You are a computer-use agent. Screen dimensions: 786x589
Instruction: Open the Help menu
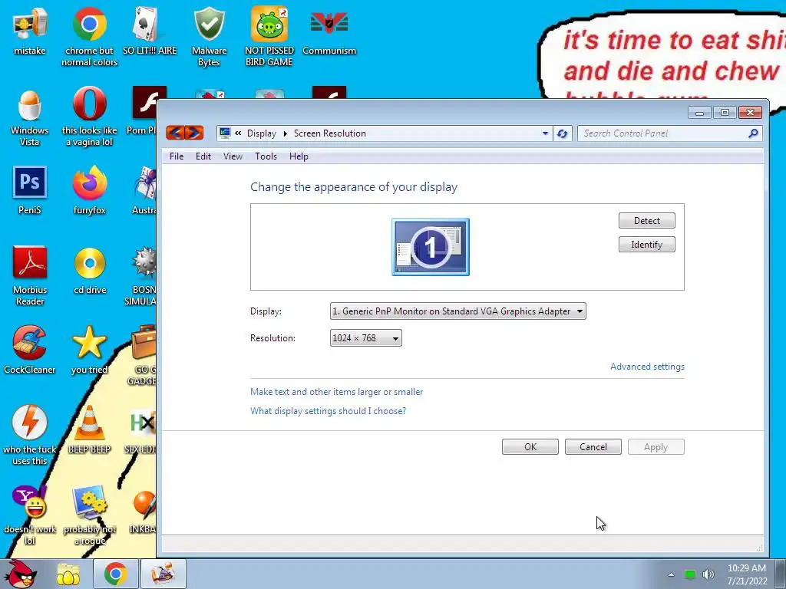pos(299,156)
